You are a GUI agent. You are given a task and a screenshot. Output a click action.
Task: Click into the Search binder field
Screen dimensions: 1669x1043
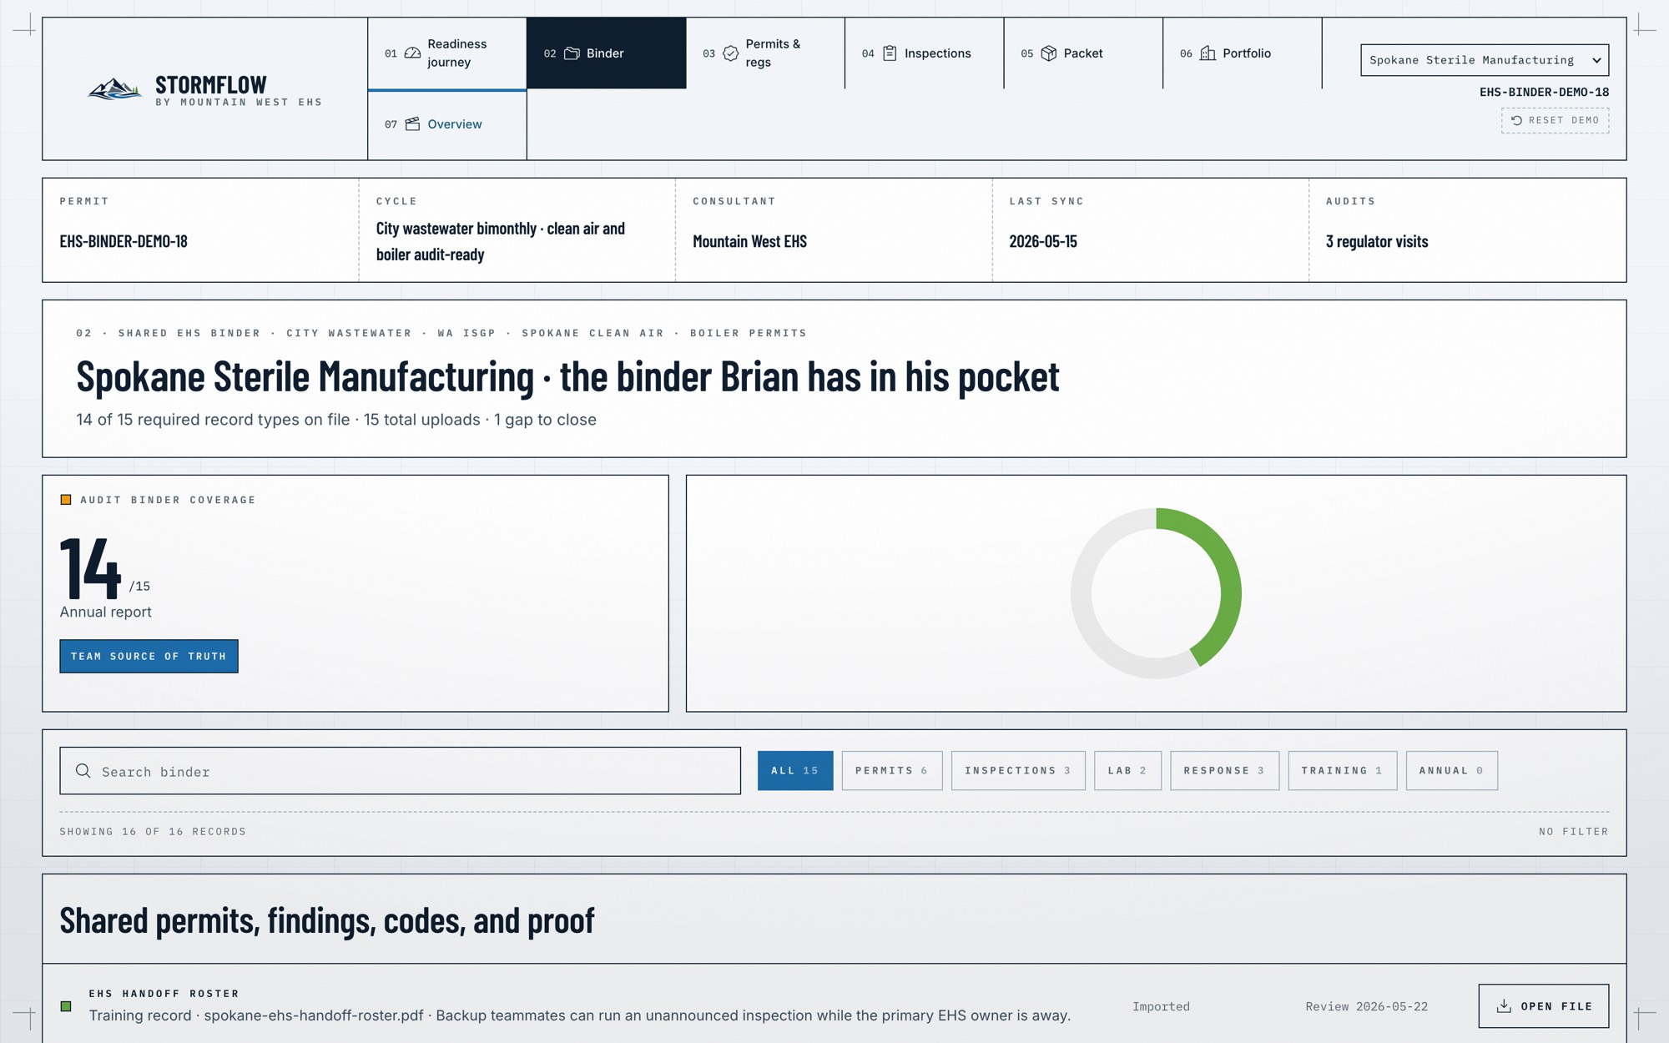(x=400, y=771)
